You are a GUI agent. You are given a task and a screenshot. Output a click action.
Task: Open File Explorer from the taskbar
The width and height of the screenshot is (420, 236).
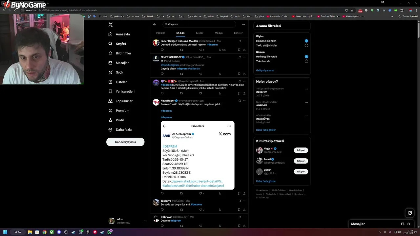pyautogui.click(x=30, y=232)
